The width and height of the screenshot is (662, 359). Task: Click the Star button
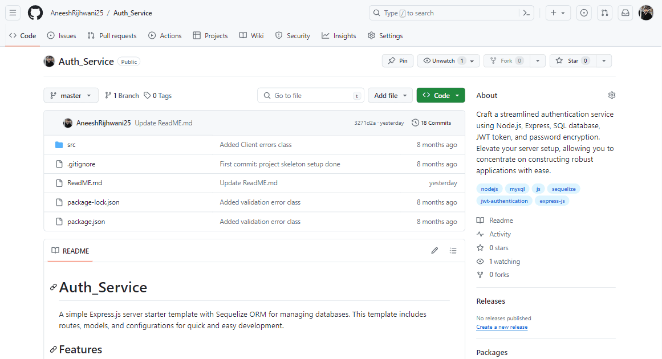(573, 61)
